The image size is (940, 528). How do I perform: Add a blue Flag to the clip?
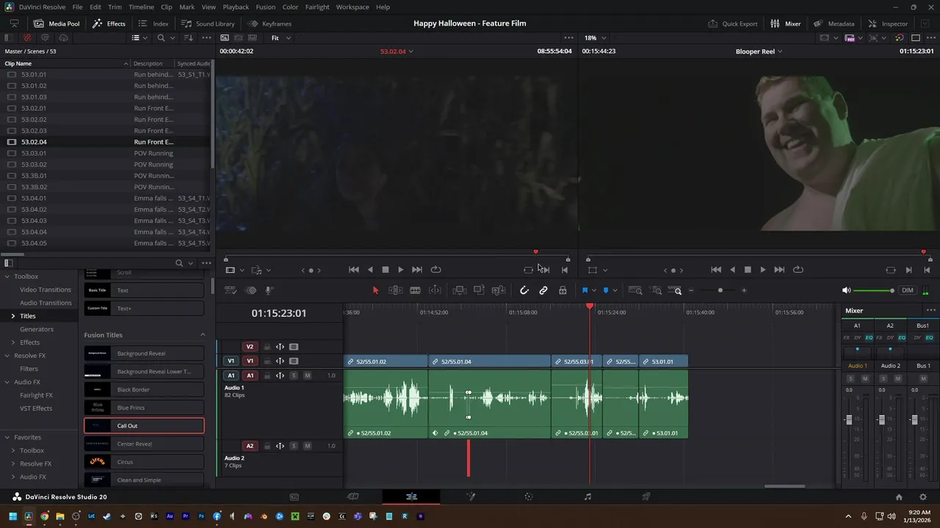[x=585, y=290]
